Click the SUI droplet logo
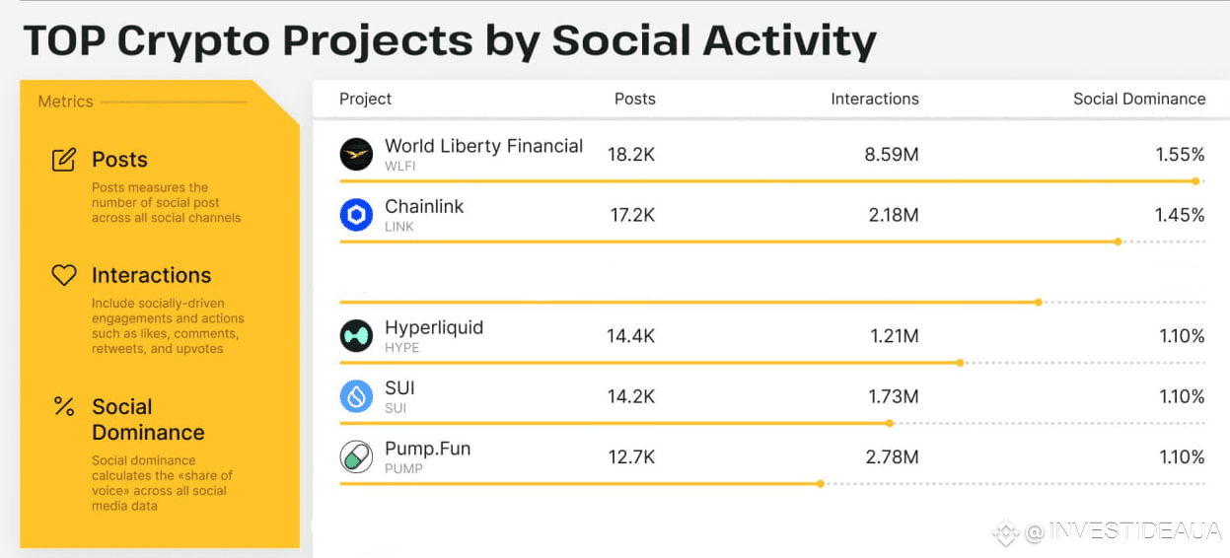1230x558 pixels. (356, 395)
